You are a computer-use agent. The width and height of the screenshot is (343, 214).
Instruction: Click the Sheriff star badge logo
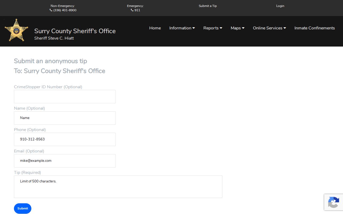point(16,30)
